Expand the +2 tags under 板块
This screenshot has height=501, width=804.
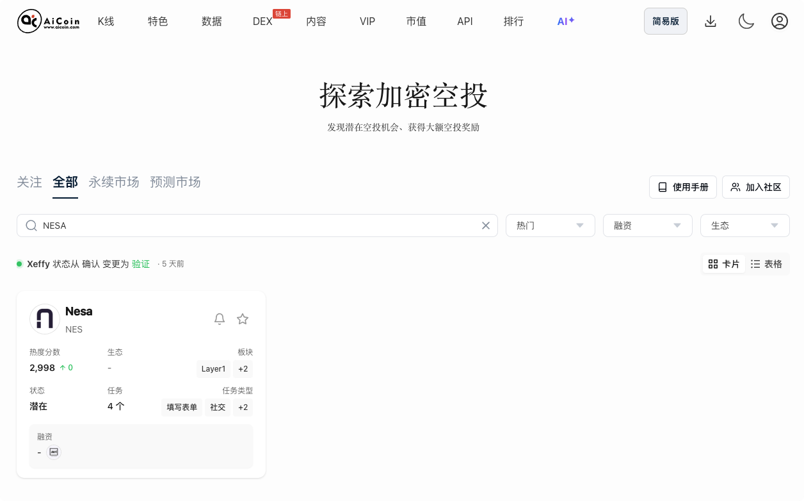243,369
